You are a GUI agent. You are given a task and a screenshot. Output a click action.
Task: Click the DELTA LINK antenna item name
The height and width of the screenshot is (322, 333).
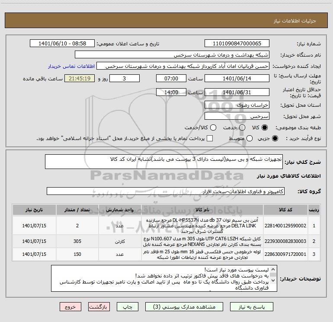tap(202, 226)
